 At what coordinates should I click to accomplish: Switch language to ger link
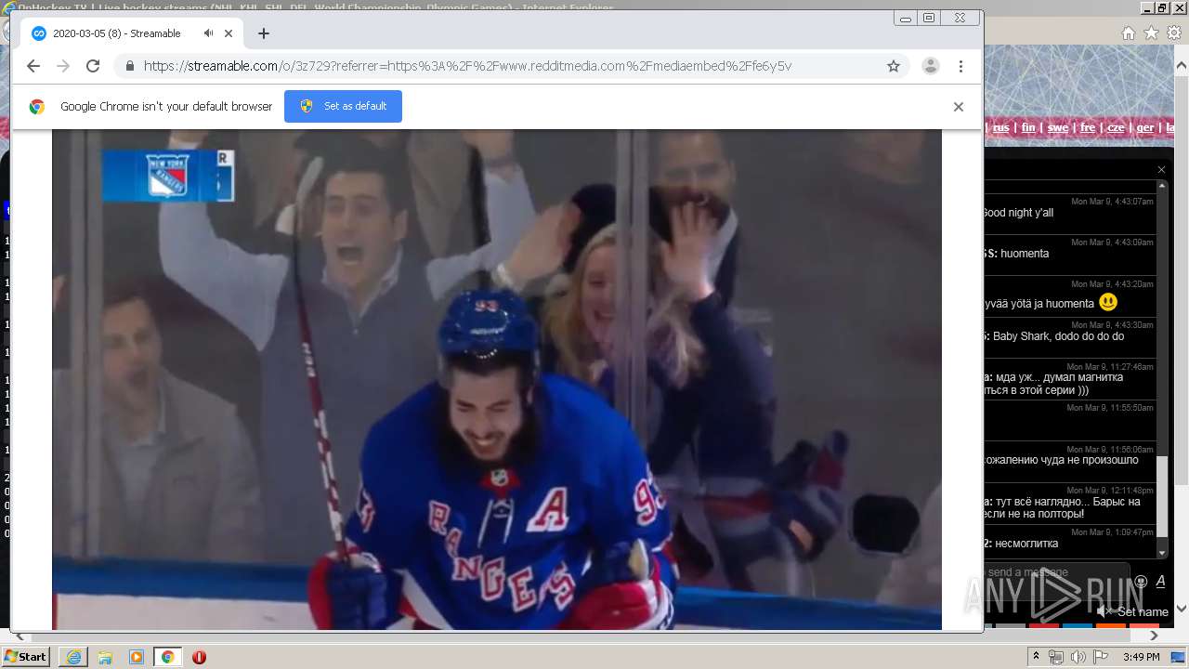[1145, 128]
